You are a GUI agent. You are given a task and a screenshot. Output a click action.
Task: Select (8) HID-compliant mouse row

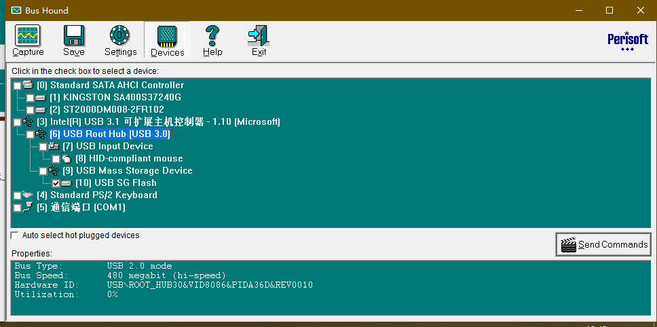(129, 158)
